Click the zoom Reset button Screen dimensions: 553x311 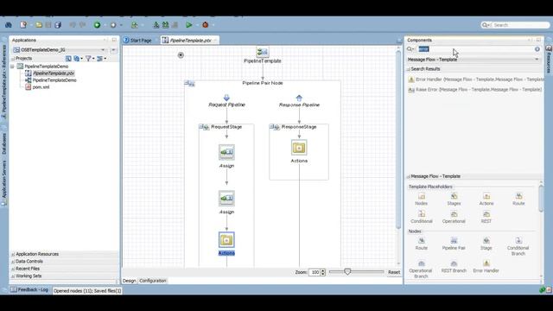click(394, 272)
